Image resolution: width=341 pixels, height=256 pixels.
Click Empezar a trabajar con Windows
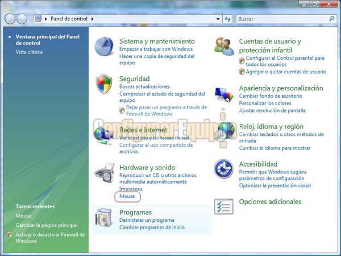coord(156,49)
